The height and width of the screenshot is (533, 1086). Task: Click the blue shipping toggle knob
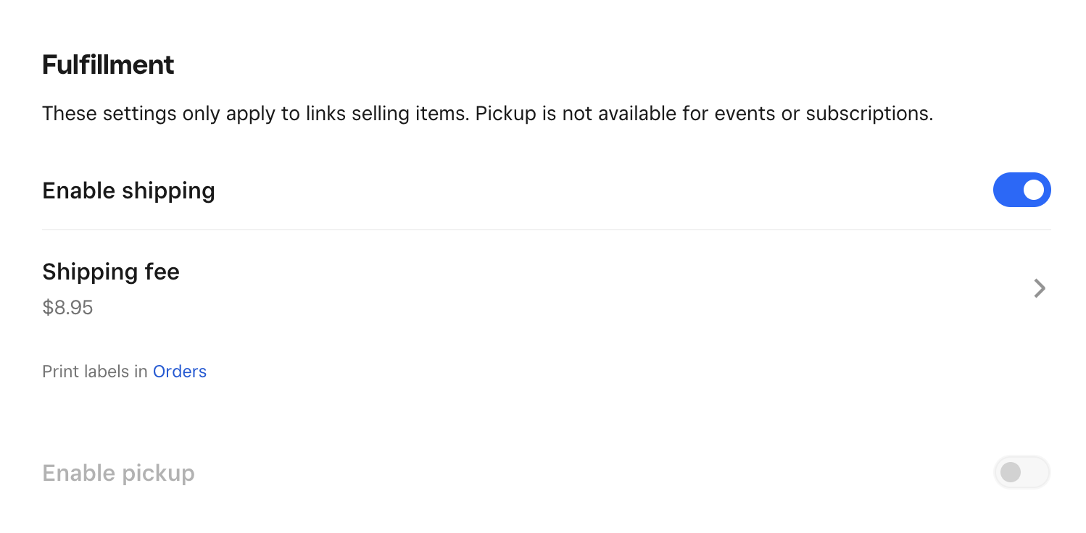click(x=1032, y=190)
